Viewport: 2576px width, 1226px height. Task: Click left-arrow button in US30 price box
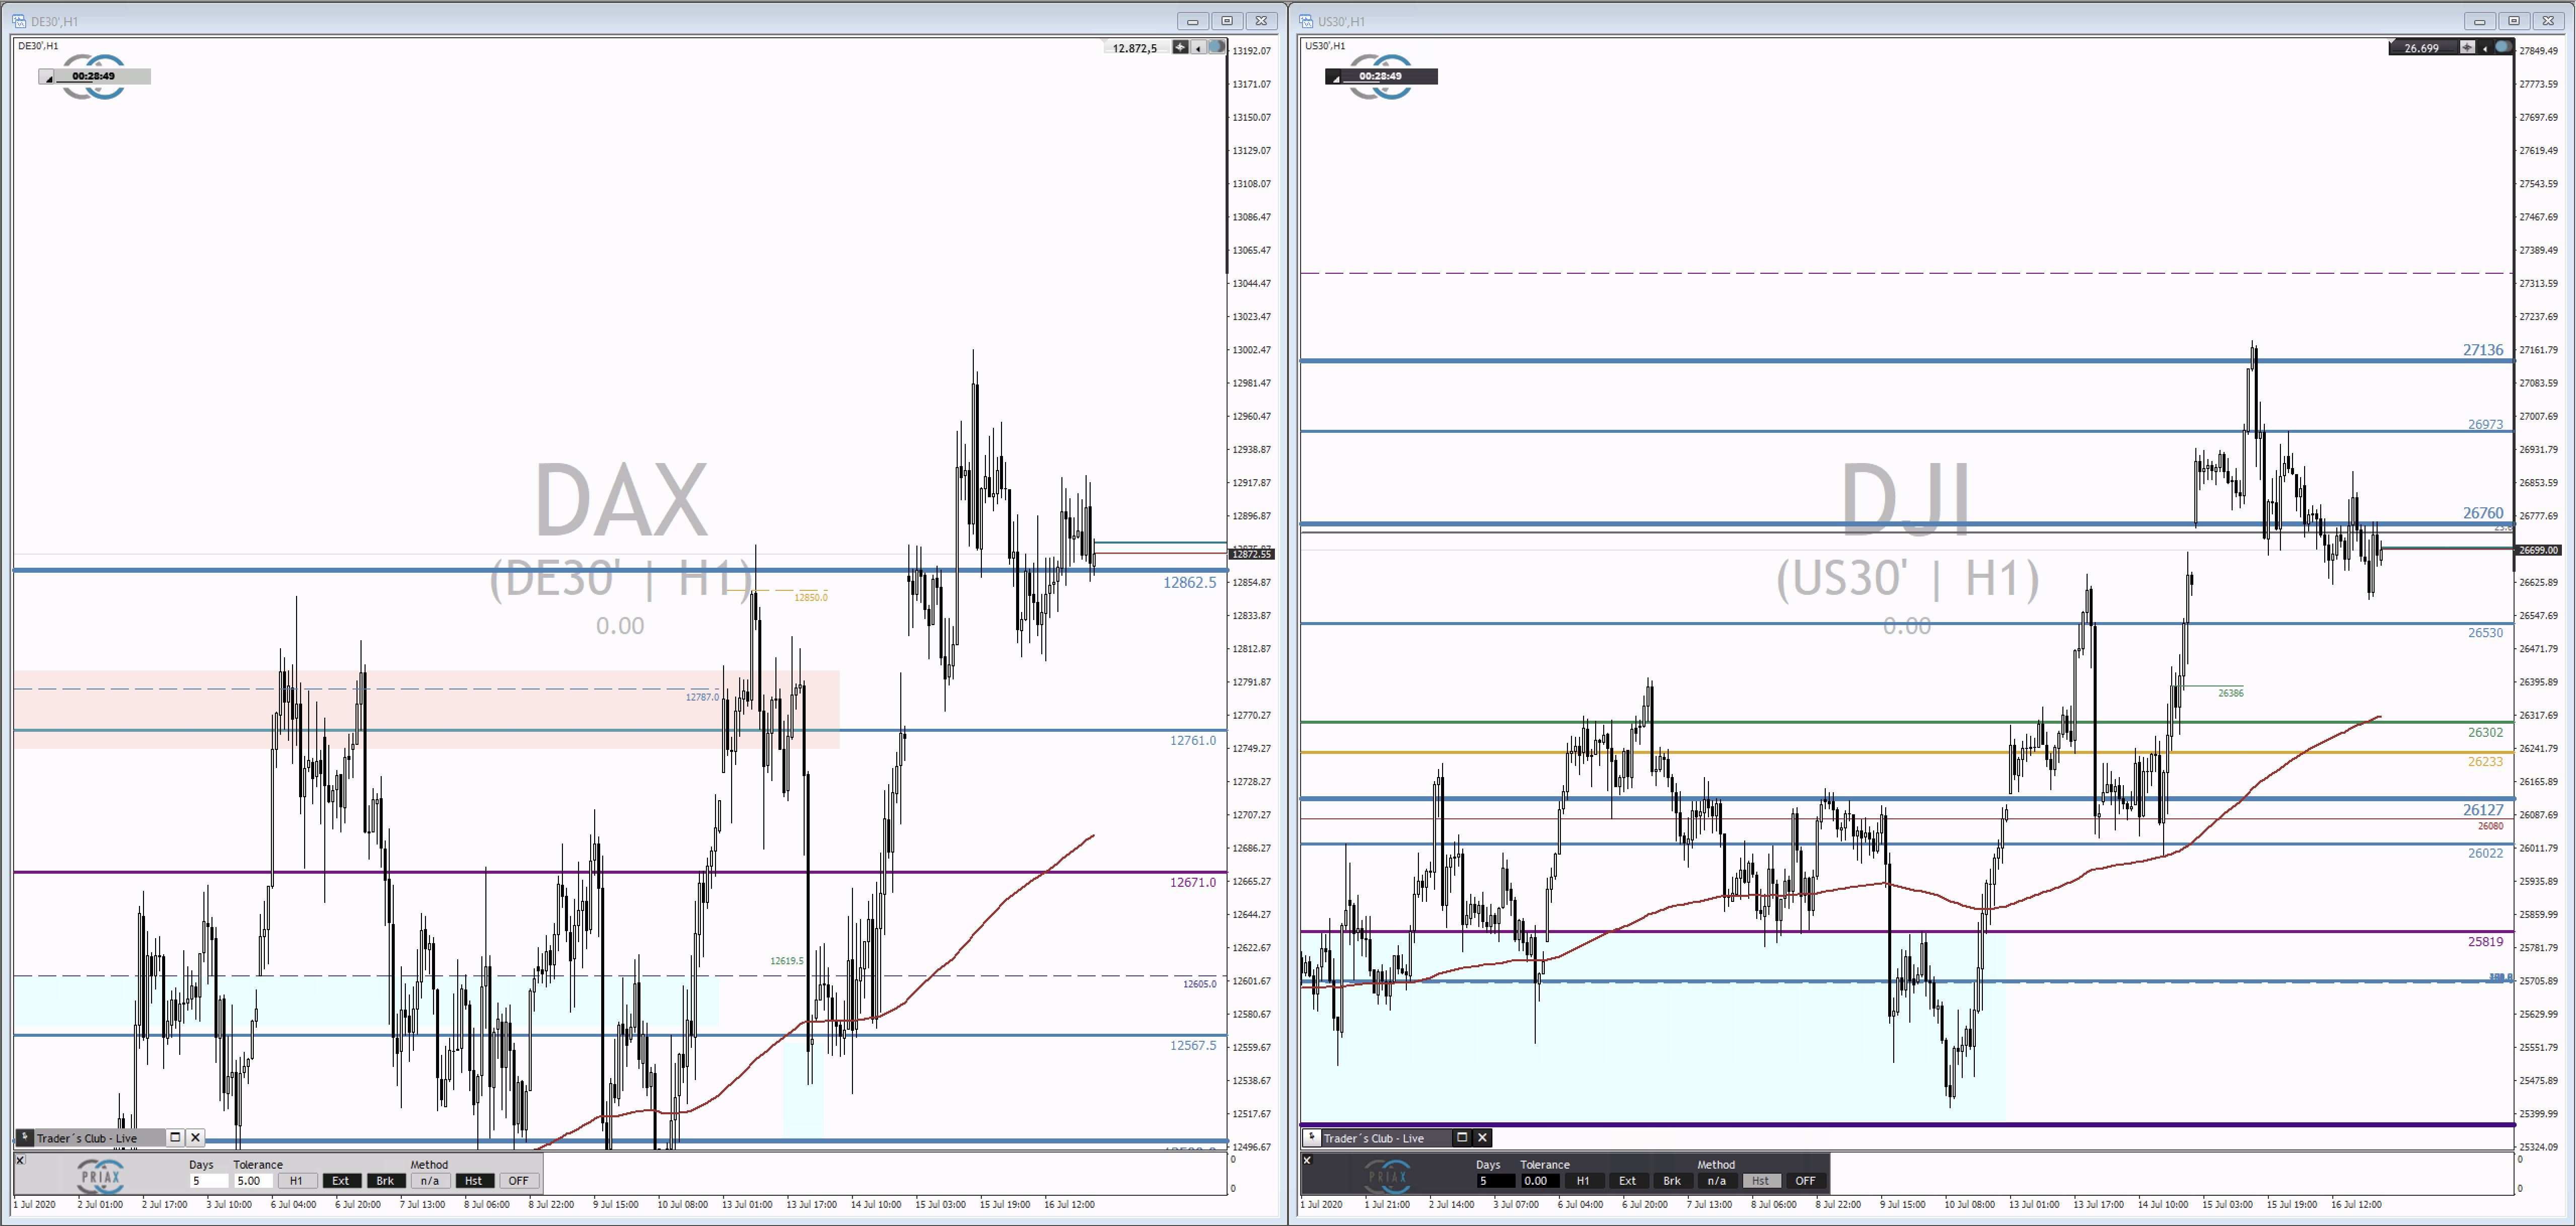[2486, 47]
